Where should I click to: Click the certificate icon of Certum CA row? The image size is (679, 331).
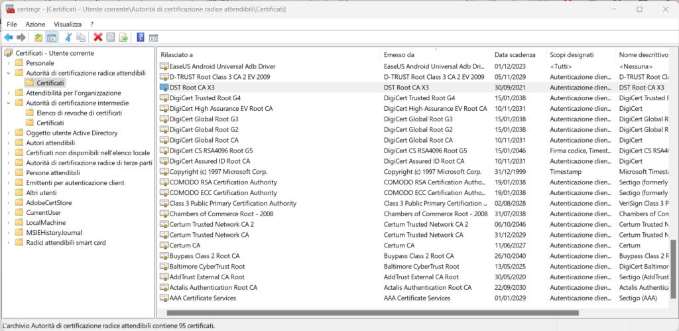click(x=164, y=245)
